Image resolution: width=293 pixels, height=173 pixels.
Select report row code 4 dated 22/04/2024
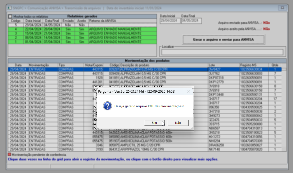82,29
